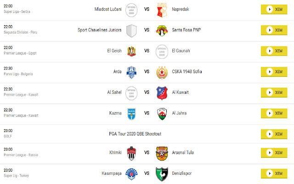Click the Al Jahra club emblem
Viewport: 294px width, 184px height.
[162, 114]
